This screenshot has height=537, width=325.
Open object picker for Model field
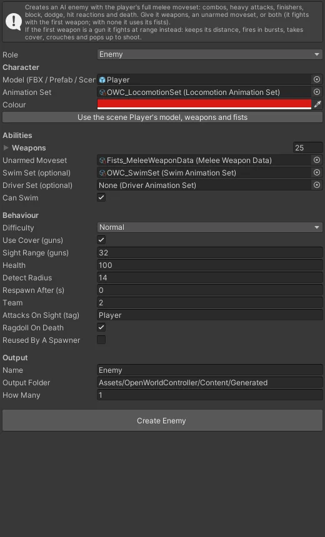[x=317, y=79]
